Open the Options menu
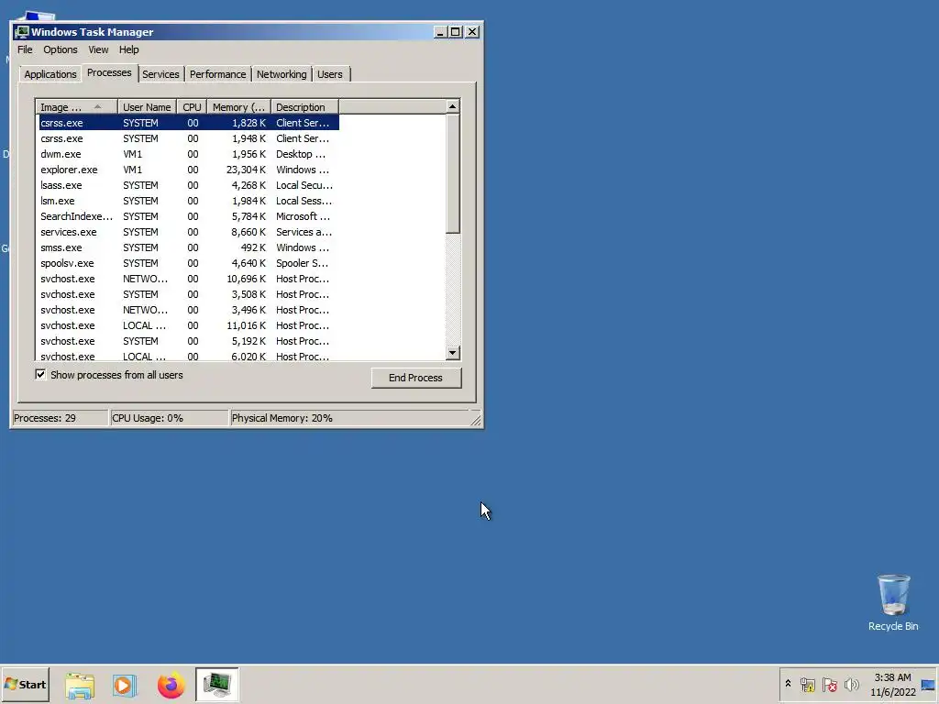Screen dimensions: 939x704 tap(60, 49)
